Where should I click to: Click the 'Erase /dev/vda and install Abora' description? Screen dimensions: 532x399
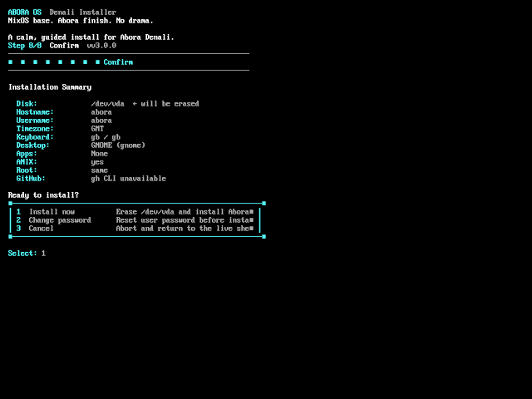[x=183, y=212]
